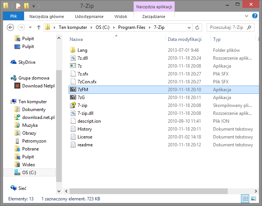Switch to the Widok tab
The height and width of the screenshot is (206, 262).
pyautogui.click(x=121, y=17)
